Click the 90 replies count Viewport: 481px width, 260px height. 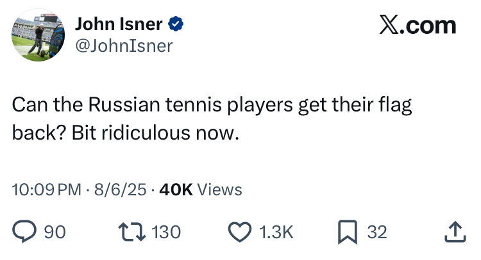pos(55,232)
